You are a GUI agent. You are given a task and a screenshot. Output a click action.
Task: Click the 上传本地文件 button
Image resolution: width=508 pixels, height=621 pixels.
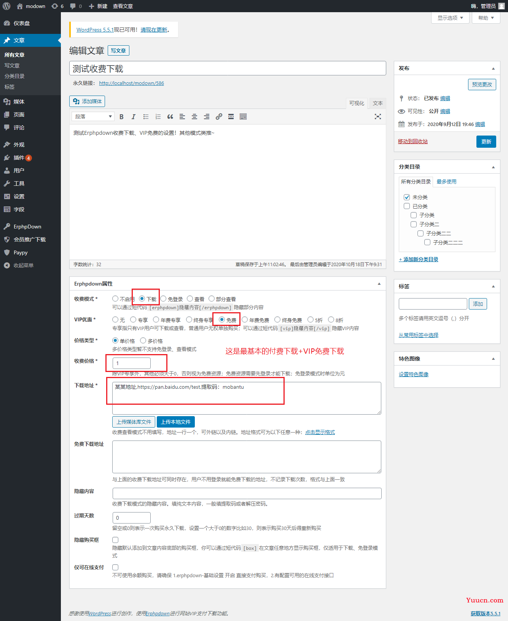pos(176,422)
